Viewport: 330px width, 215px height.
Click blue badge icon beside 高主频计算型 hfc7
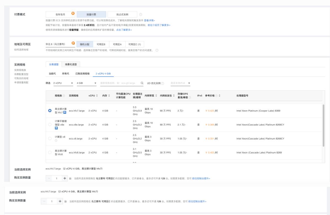pos(65,112)
